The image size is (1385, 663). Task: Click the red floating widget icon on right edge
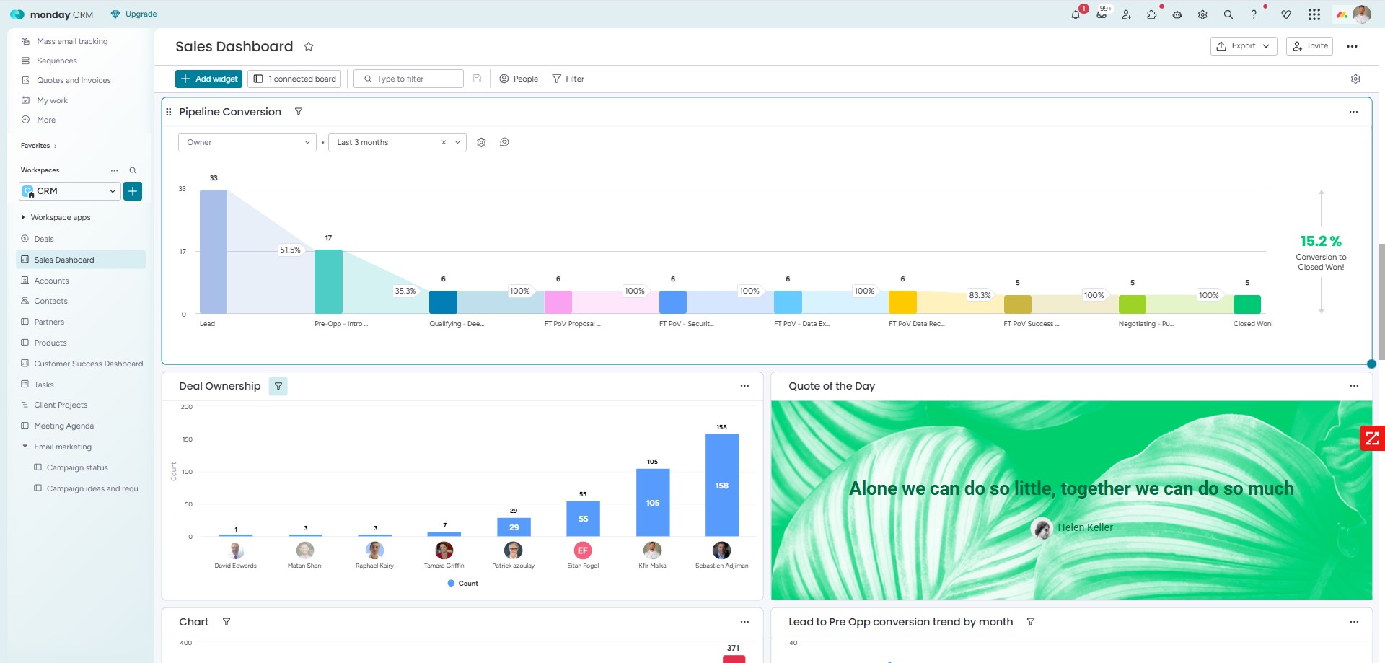coord(1372,438)
